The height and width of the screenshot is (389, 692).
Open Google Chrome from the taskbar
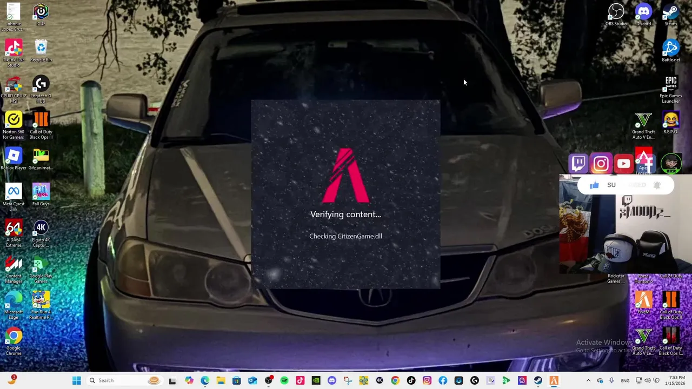[395, 380]
